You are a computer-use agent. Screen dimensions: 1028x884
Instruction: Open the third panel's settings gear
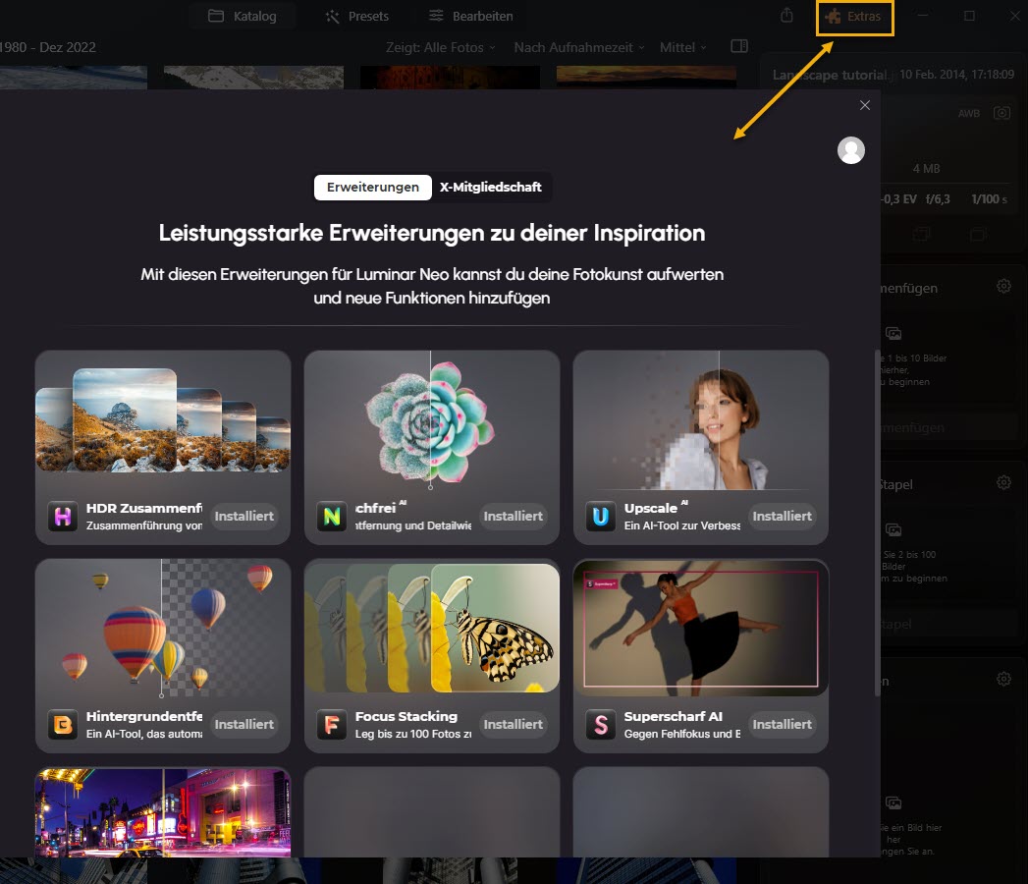coord(1003,679)
